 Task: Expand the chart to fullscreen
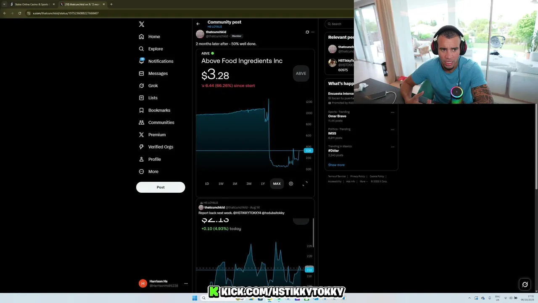pos(305,183)
